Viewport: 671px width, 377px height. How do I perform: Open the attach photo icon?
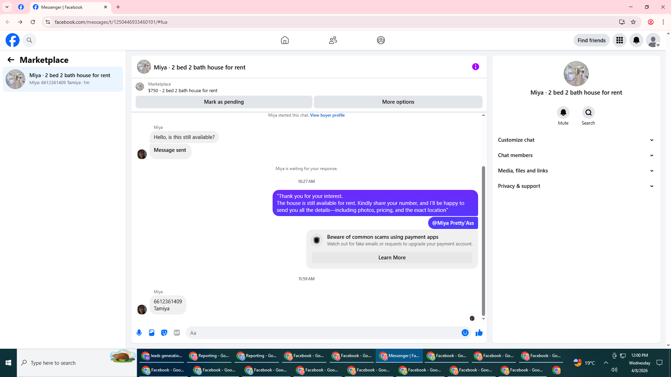(x=152, y=333)
